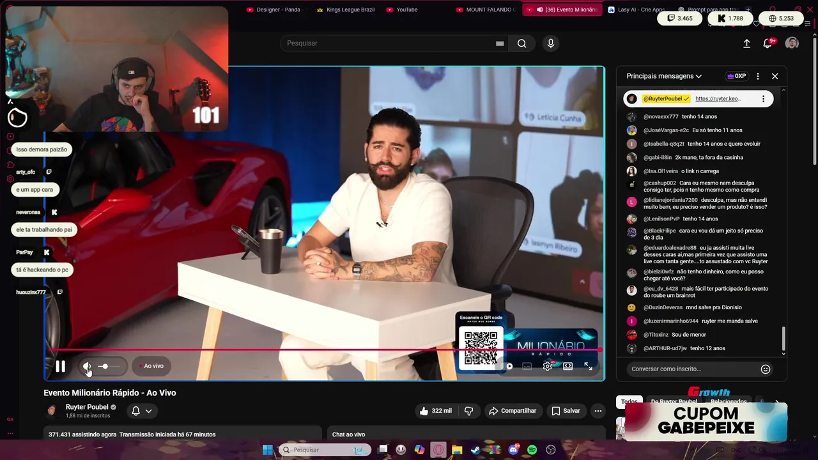Screen dimensions: 818x460
Task: Toggle subtitles in the video player
Action: coord(527,366)
